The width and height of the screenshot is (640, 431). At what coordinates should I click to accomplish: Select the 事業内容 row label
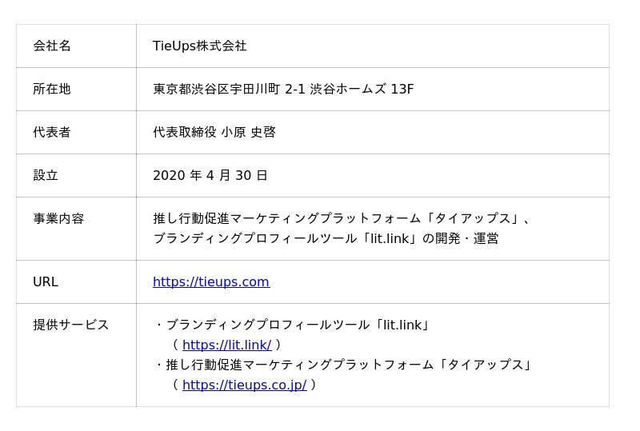(58, 218)
